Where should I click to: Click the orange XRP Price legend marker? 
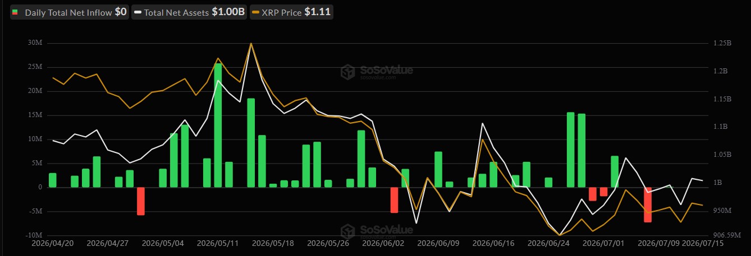pyautogui.click(x=255, y=12)
